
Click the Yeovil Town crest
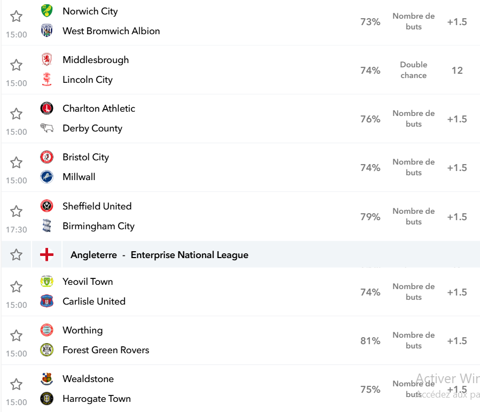click(47, 281)
